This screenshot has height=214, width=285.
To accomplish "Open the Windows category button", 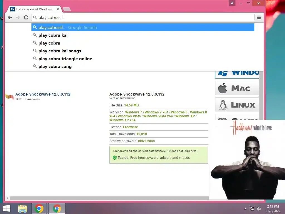I will (x=237, y=75).
